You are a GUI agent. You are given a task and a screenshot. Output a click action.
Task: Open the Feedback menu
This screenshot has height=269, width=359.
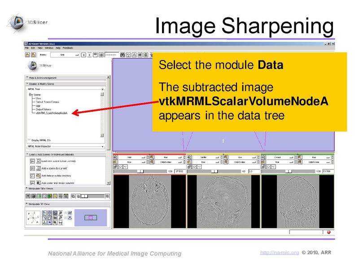[x=68, y=48]
